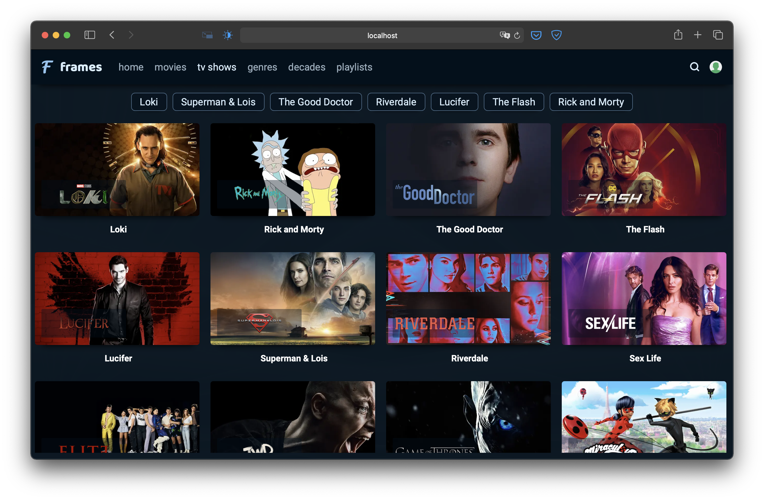Open the share sheet icon
The width and height of the screenshot is (764, 500).
pyautogui.click(x=678, y=35)
